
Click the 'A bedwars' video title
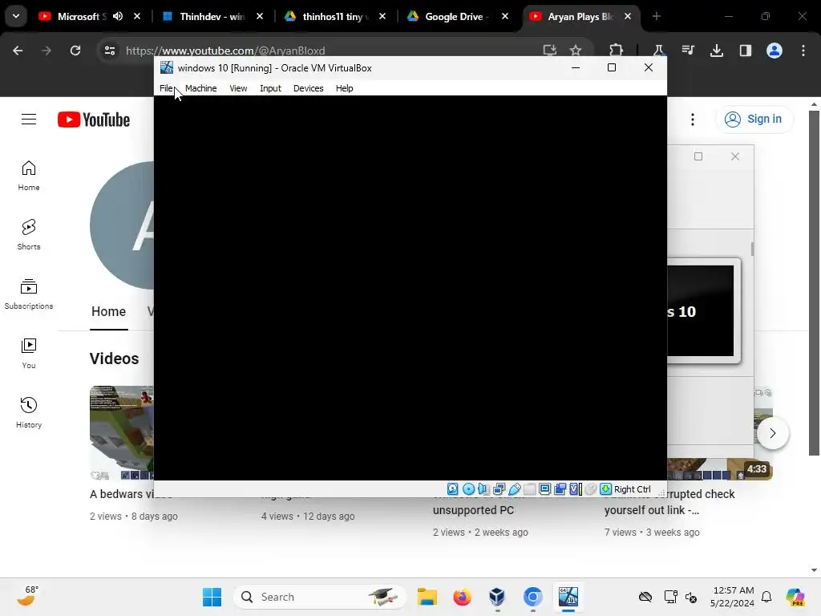122,494
